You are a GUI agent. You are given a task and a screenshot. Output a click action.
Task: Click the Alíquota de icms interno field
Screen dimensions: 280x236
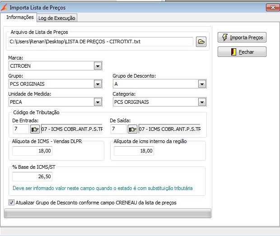(x=134, y=151)
